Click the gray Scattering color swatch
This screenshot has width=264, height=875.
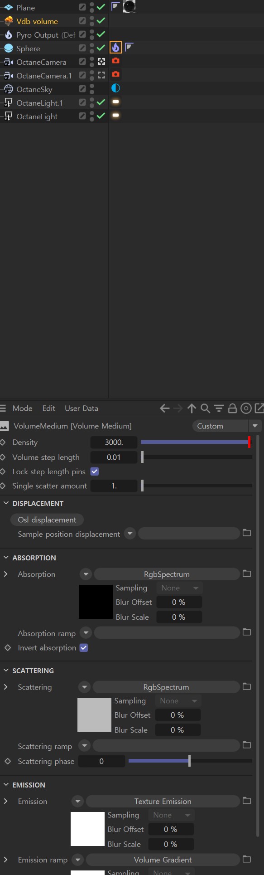click(x=94, y=715)
